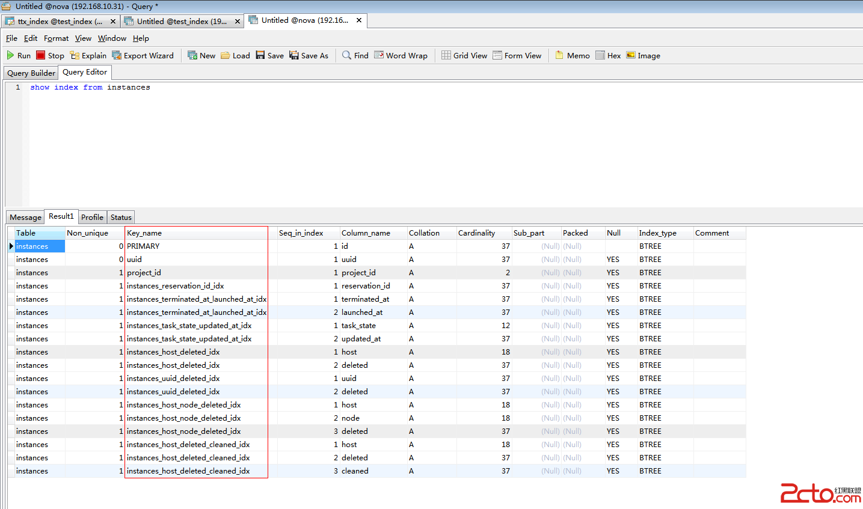Screen dimensions: 863x509
Task: Open the Memo viewer
Action: [x=572, y=55]
